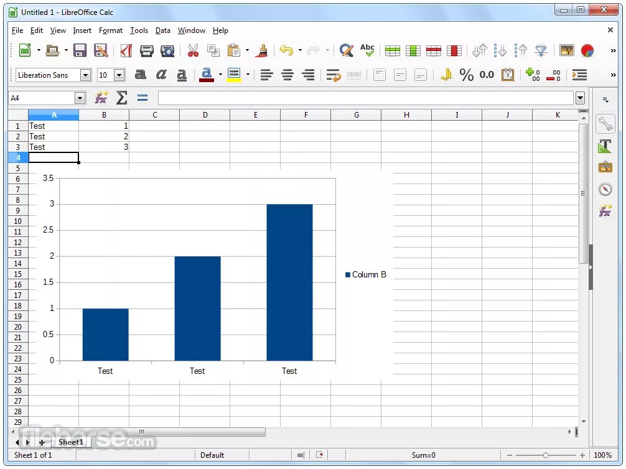Image resolution: width=626 pixels, height=469 pixels.
Task: Insert an image
Action: 567,50
